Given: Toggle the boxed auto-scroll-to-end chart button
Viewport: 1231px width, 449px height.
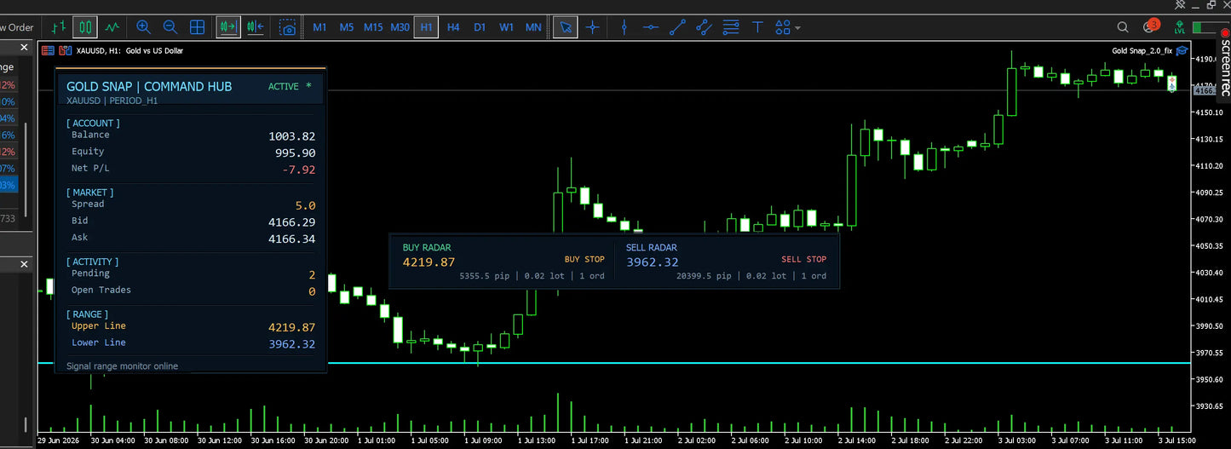Looking at the screenshot, I should click(227, 27).
